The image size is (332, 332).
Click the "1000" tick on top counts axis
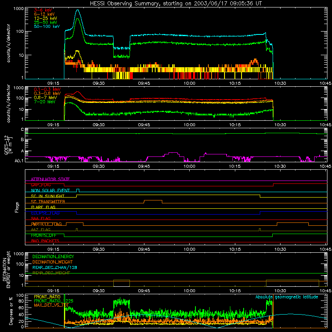click(19, 9)
